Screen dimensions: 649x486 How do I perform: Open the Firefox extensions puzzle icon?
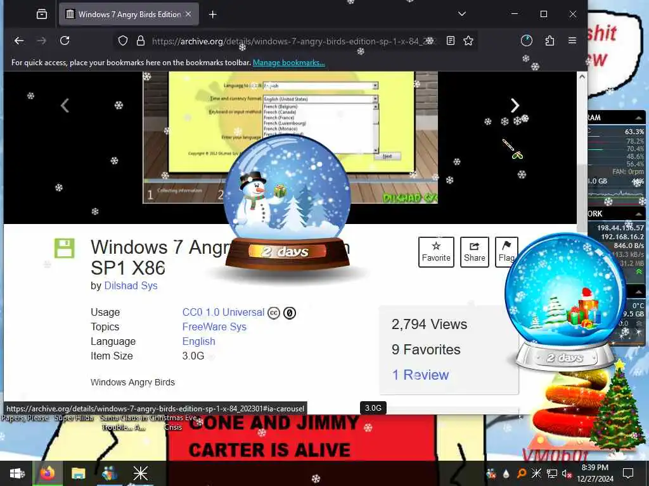click(549, 40)
